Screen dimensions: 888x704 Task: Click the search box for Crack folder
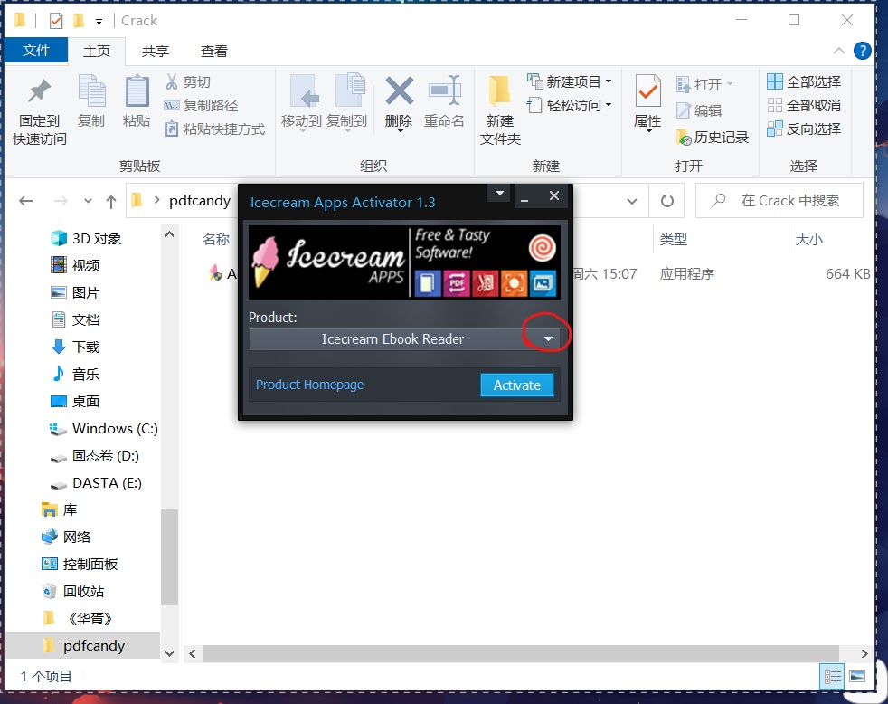779,201
